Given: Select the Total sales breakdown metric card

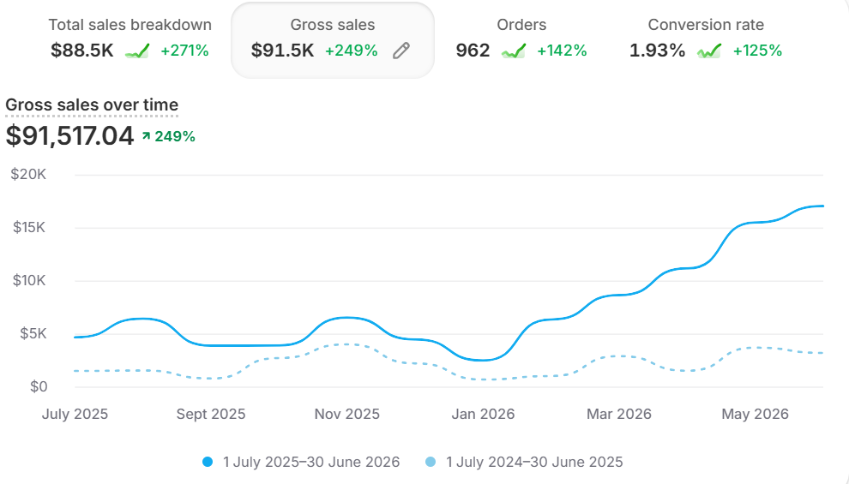Looking at the screenshot, I should click(130, 39).
